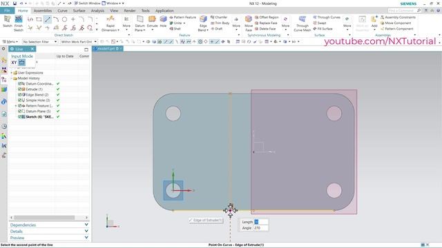Click the Find a Command search box
The width and height of the screenshot is (442, 248).
coord(405,10)
